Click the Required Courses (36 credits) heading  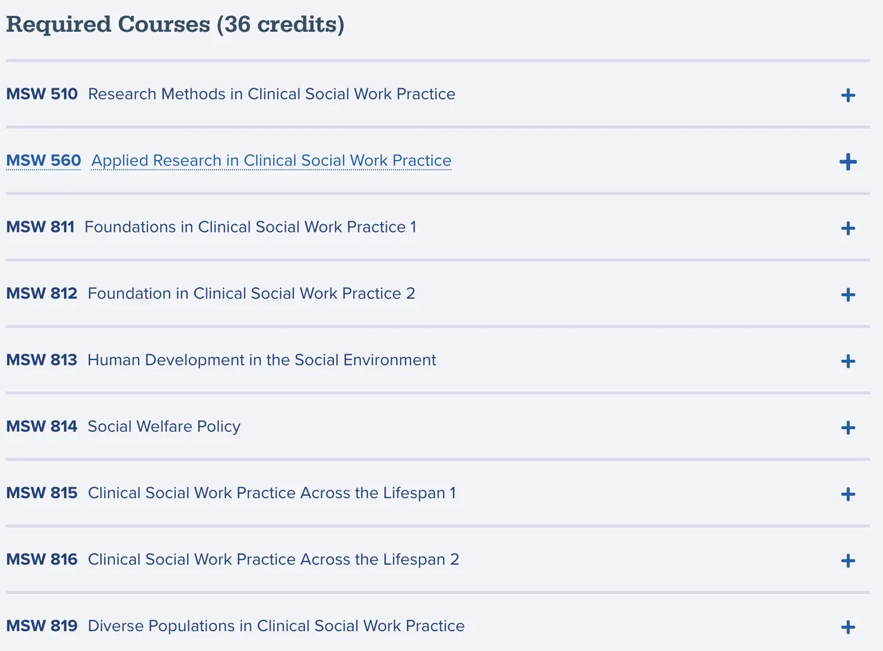(175, 24)
